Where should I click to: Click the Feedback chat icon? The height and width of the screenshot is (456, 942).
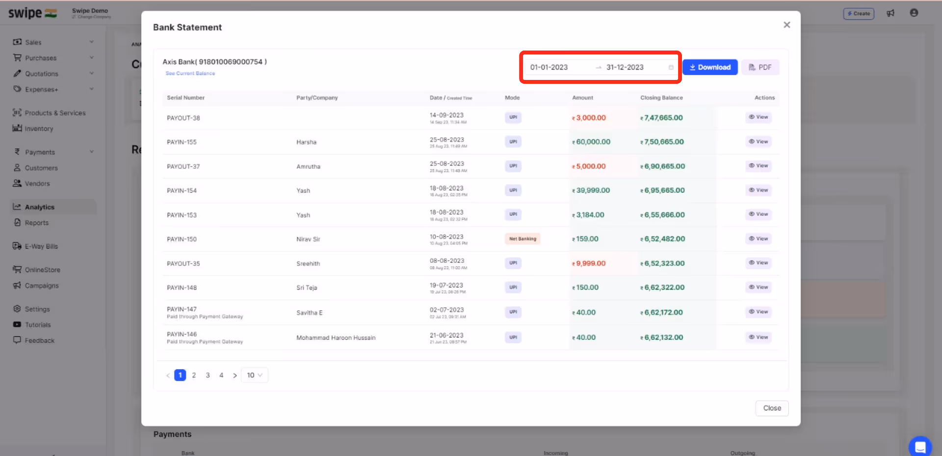tap(17, 340)
